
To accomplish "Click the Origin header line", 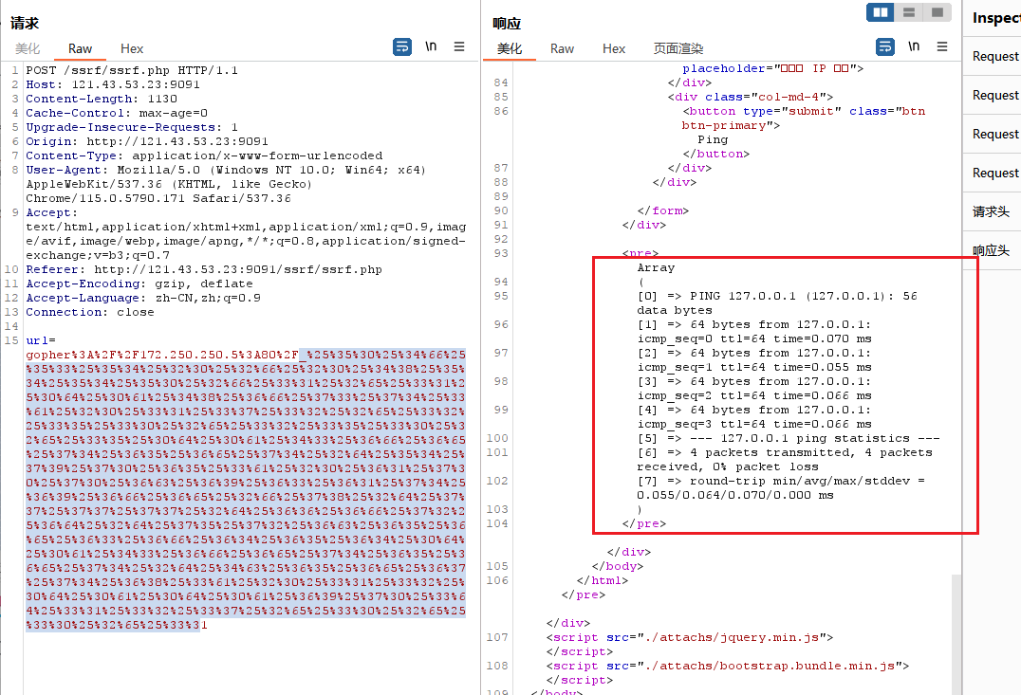I will pos(147,142).
